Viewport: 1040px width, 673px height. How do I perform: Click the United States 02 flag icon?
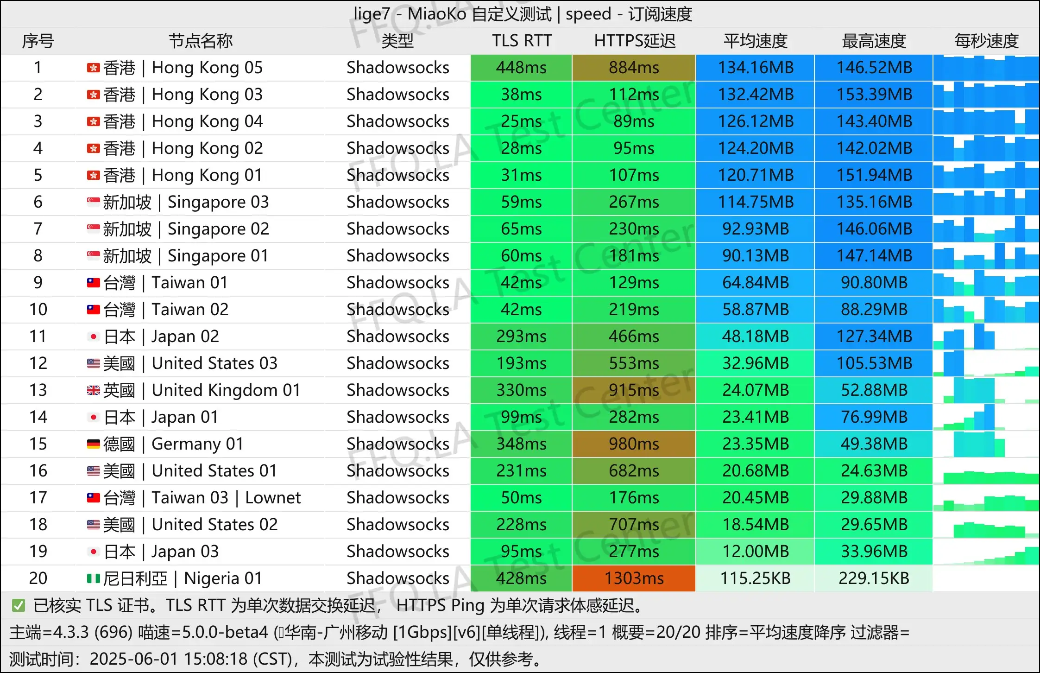click(x=93, y=525)
